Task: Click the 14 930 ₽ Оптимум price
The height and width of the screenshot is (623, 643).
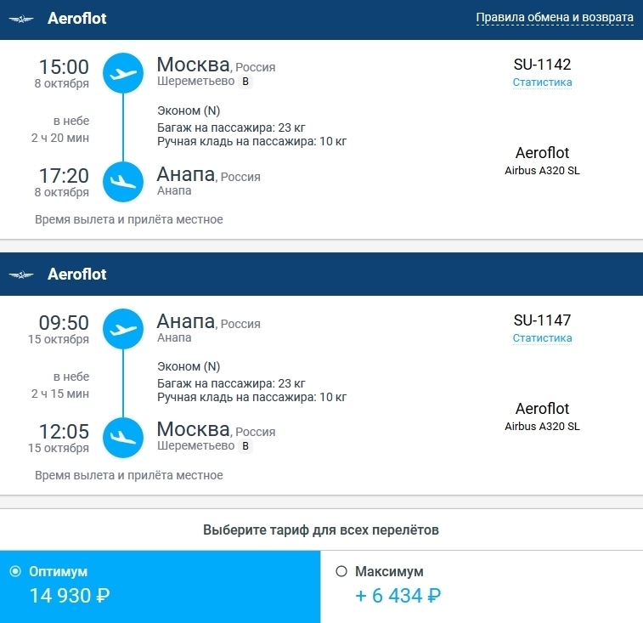Action: [x=70, y=596]
